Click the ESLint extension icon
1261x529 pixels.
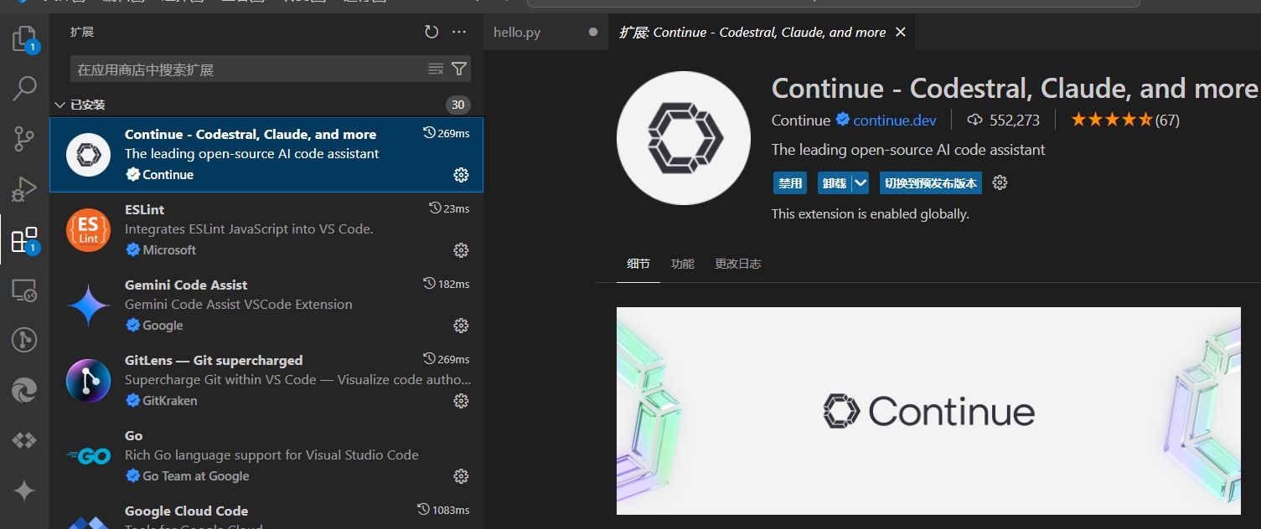[x=88, y=230]
